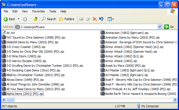Viewport: 179px width, 110px height.
Task: Open the Forward history dropdown arrow
Action: point(30,19)
